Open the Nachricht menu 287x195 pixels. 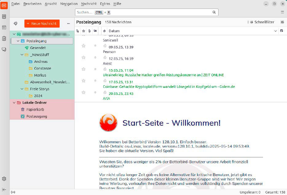89,4
